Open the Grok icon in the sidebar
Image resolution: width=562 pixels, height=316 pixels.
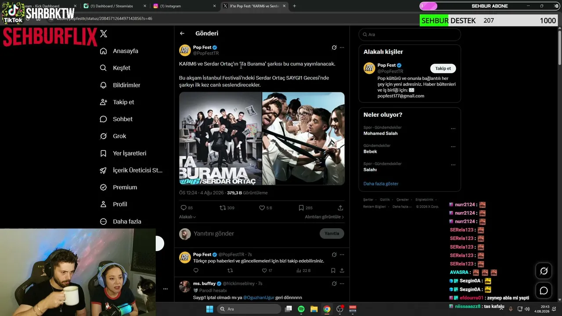[103, 136]
